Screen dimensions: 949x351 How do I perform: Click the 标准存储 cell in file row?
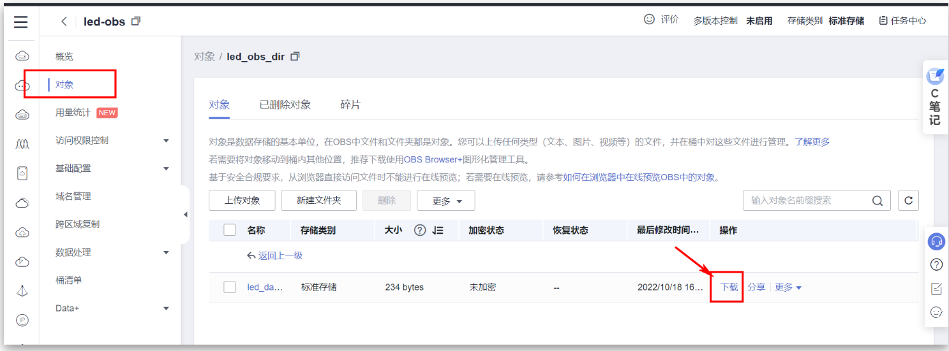coord(318,287)
